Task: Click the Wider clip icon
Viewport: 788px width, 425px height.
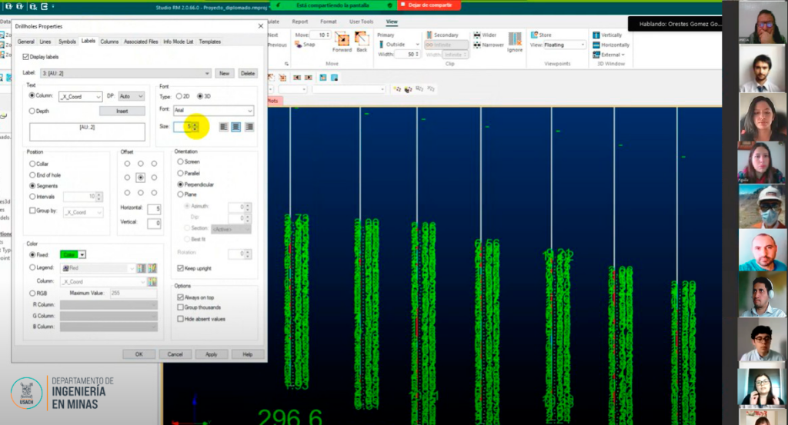Action: 478,35
